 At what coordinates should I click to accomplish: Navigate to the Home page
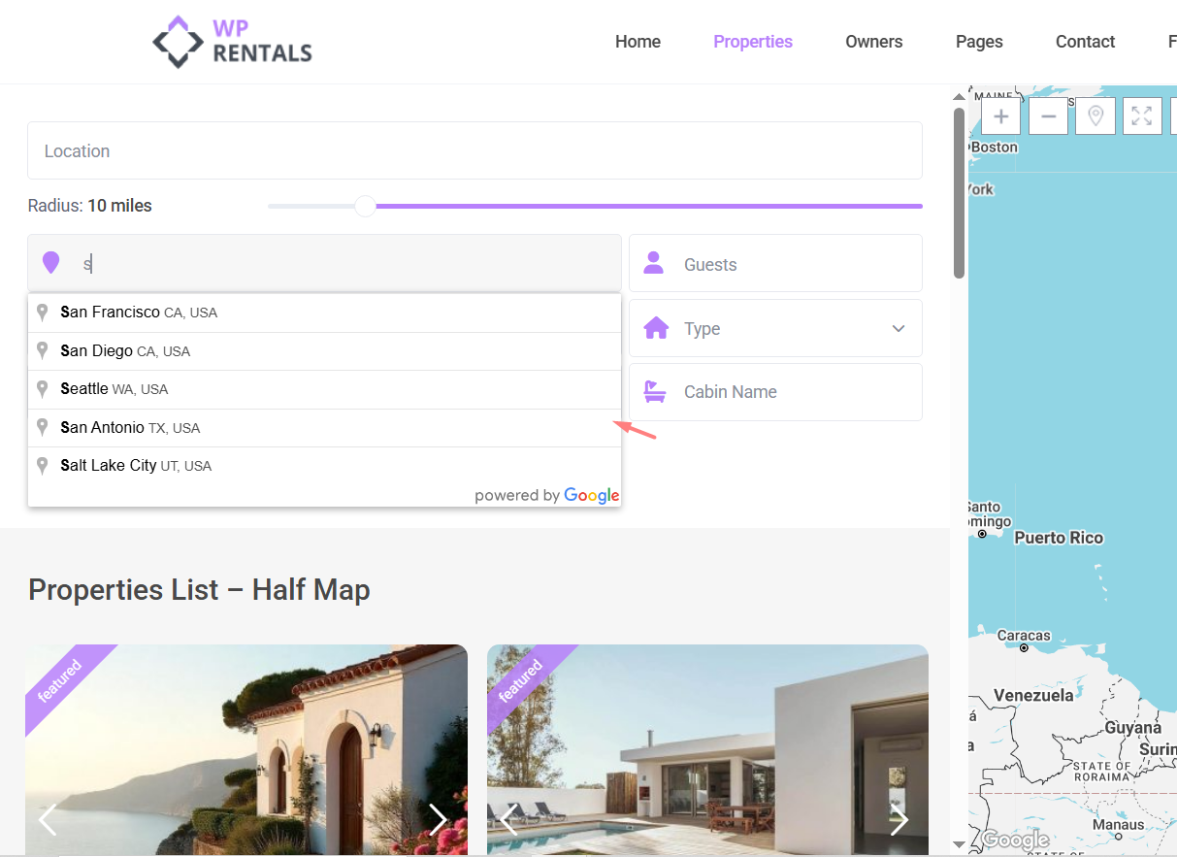(638, 42)
